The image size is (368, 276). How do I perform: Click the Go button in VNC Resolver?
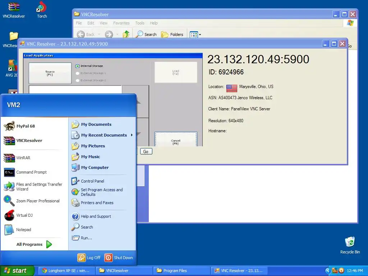pyautogui.click(x=146, y=151)
